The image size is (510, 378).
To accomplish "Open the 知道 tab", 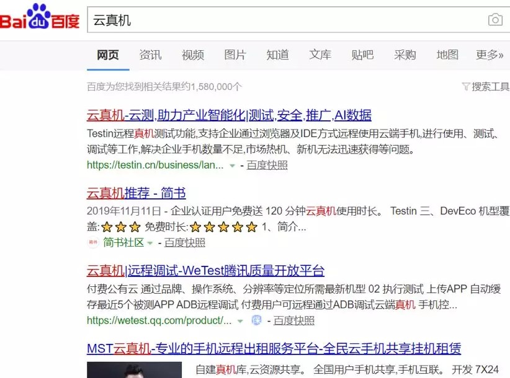I will coord(278,55).
